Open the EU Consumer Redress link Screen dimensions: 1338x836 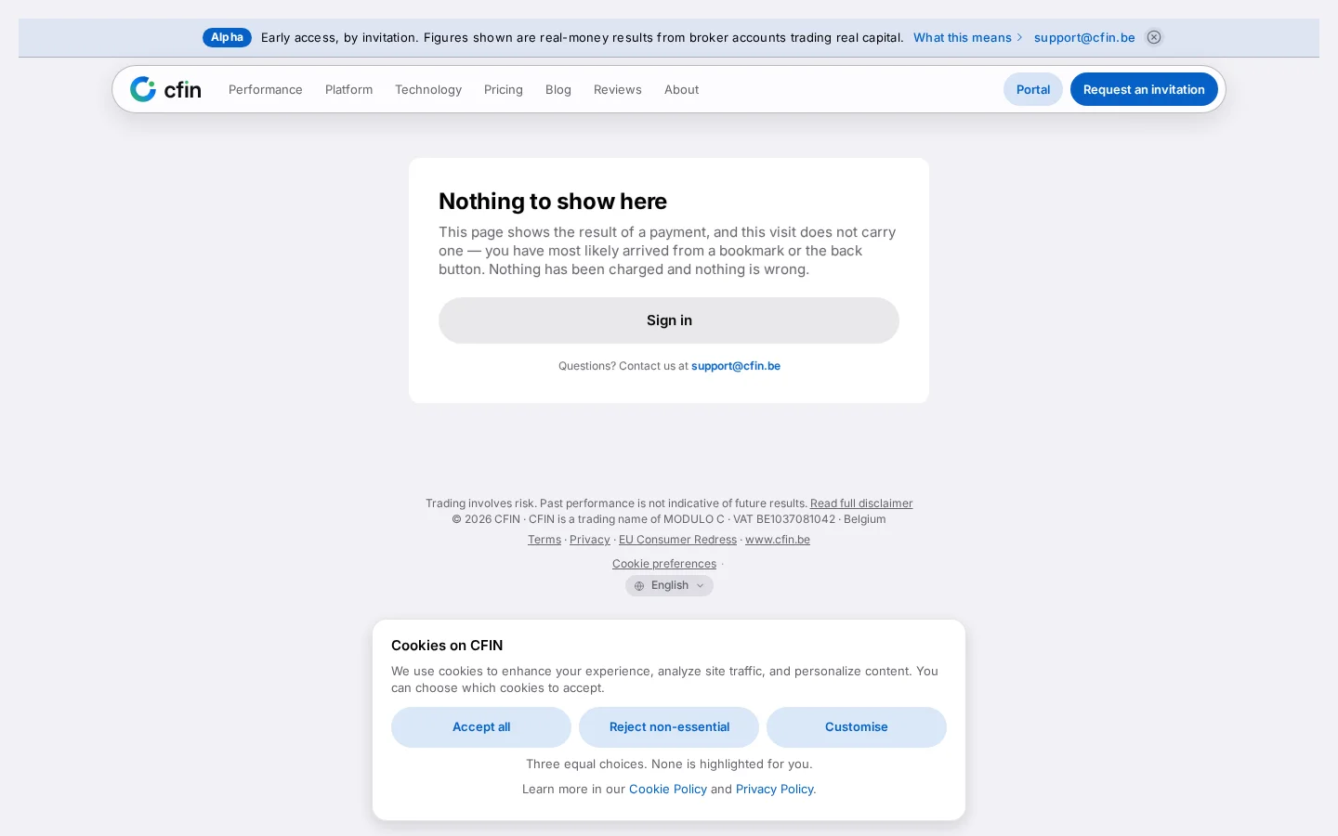pyautogui.click(x=677, y=540)
